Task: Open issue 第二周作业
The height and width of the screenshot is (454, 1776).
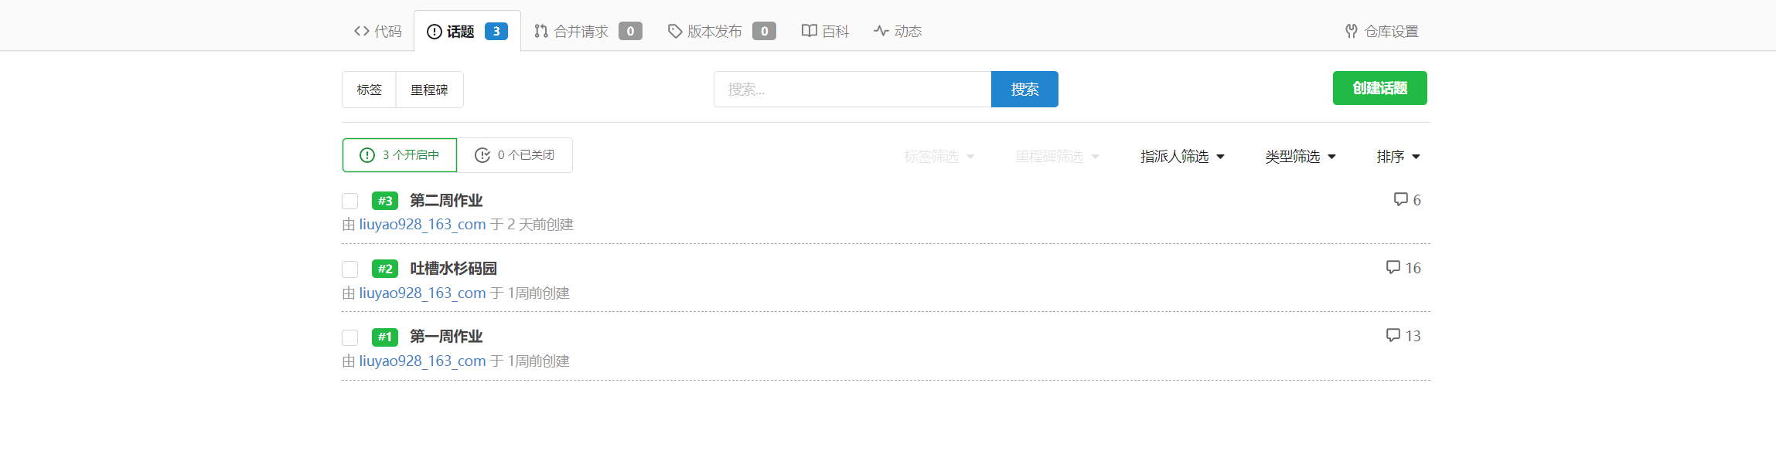Action: 446,201
